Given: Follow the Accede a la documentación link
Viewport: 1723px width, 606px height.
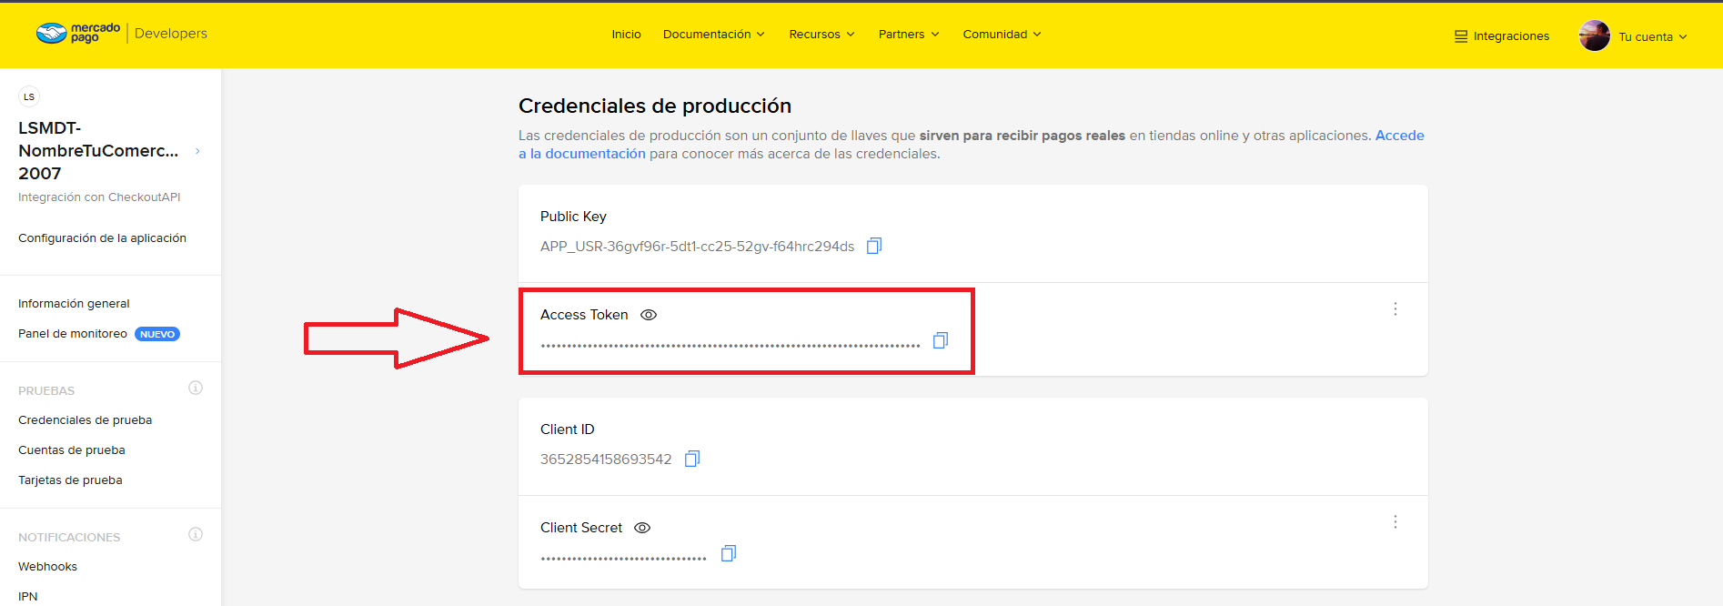Looking at the screenshot, I should coord(972,145).
